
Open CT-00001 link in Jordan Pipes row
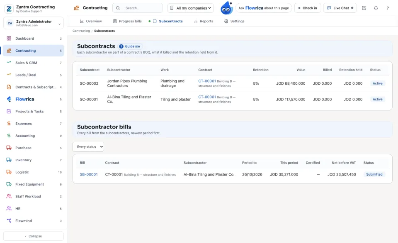pyautogui.click(x=207, y=81)
